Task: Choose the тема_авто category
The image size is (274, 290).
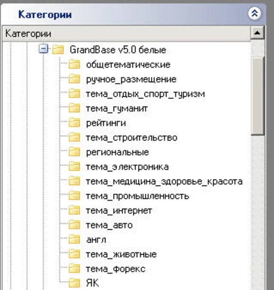Action: pos(109,225)
